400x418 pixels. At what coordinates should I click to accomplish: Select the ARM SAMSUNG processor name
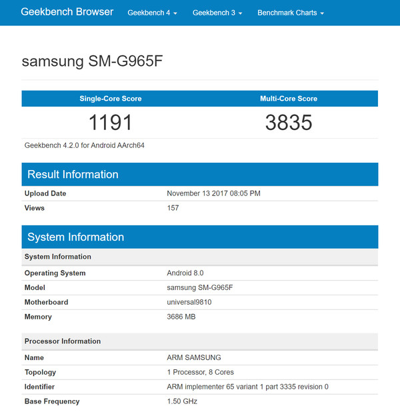tap(194, 357)
